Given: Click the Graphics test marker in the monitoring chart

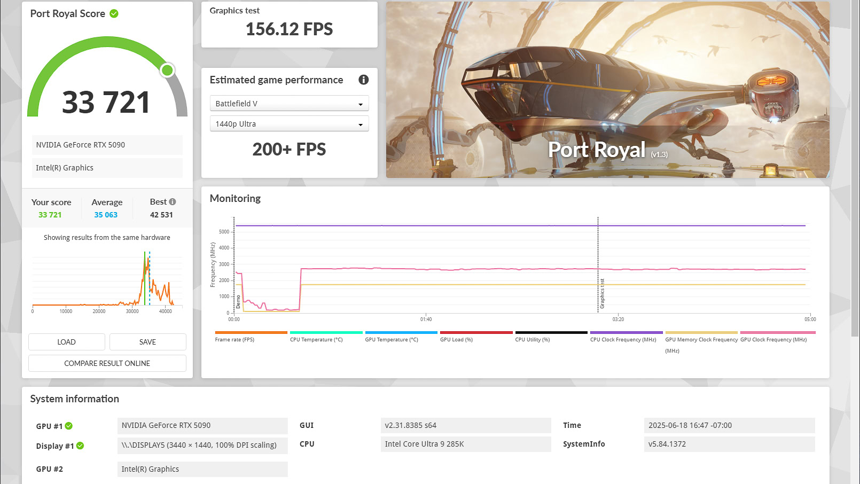Looking at the screenshot, I should [601, 294].
